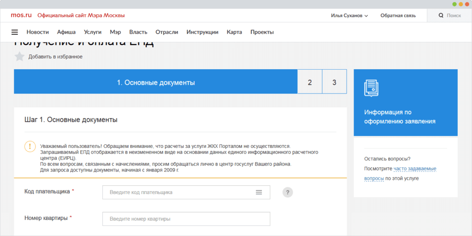Click the mos.ru logo
This screenshot has width=472, height=236.
point(21,15)
